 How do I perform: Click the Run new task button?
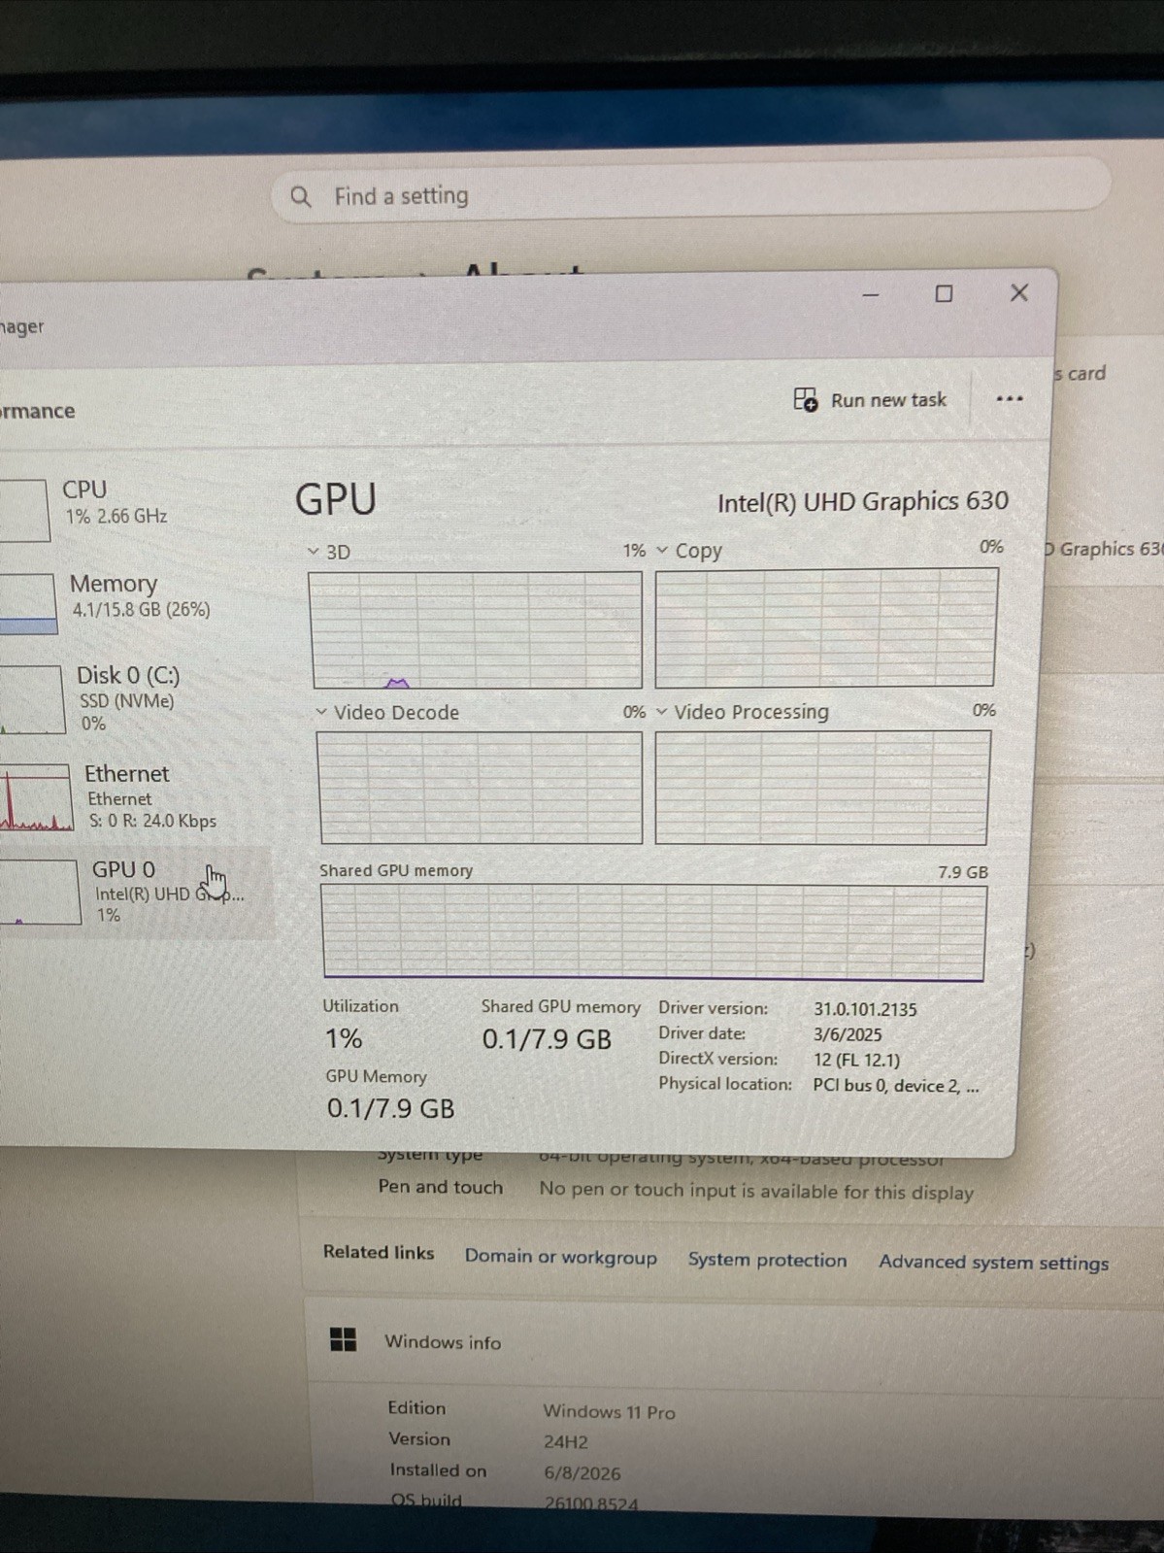(870, 400)
